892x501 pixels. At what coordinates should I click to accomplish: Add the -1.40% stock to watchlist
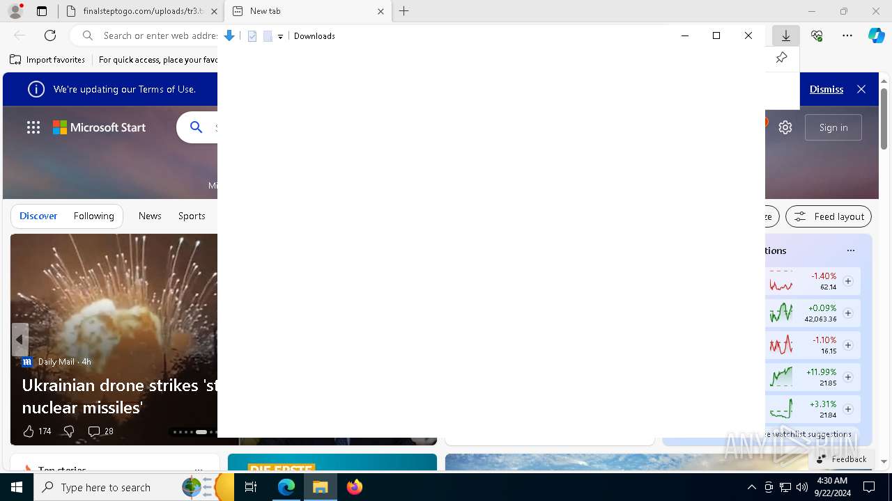tap(848, 281)
